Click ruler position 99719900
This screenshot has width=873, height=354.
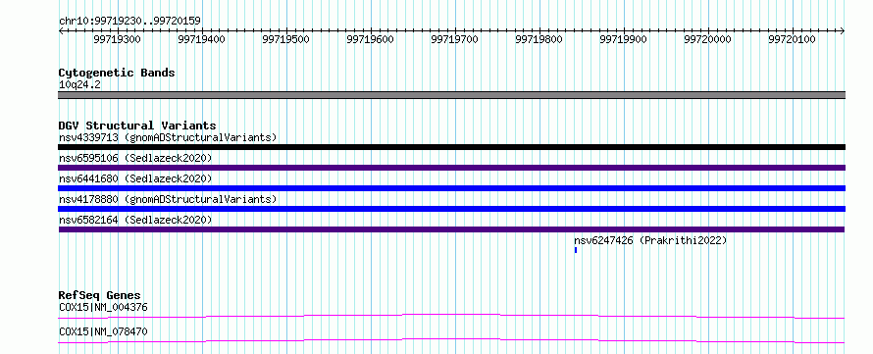coord(624,39)
